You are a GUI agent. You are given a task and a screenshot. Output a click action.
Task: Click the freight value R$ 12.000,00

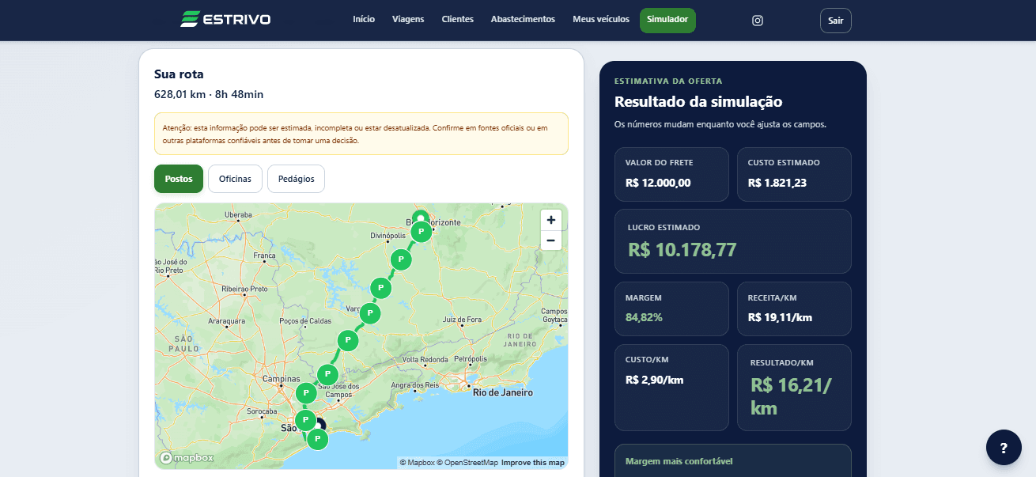pos(658,183)
